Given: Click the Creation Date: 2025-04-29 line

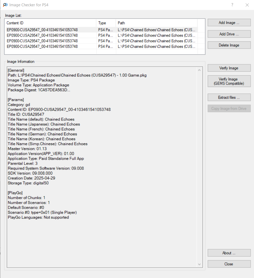Looking at the screenshot, I should [x=31, y=178].
